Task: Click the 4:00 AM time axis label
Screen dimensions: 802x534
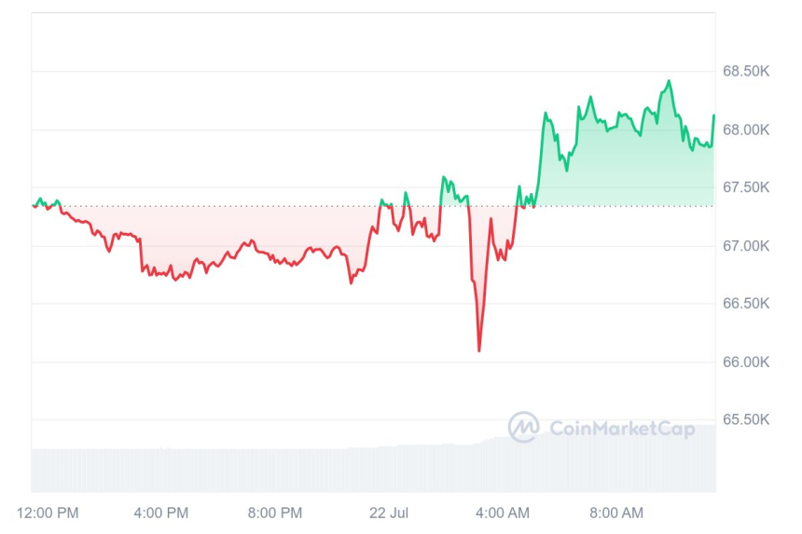Action: tap(504, 513)
